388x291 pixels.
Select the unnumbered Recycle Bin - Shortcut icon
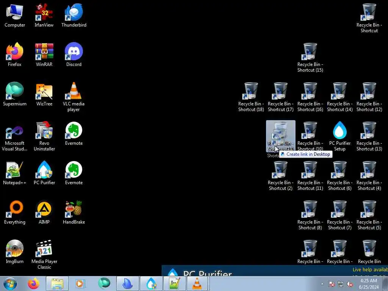coord(369,18)
